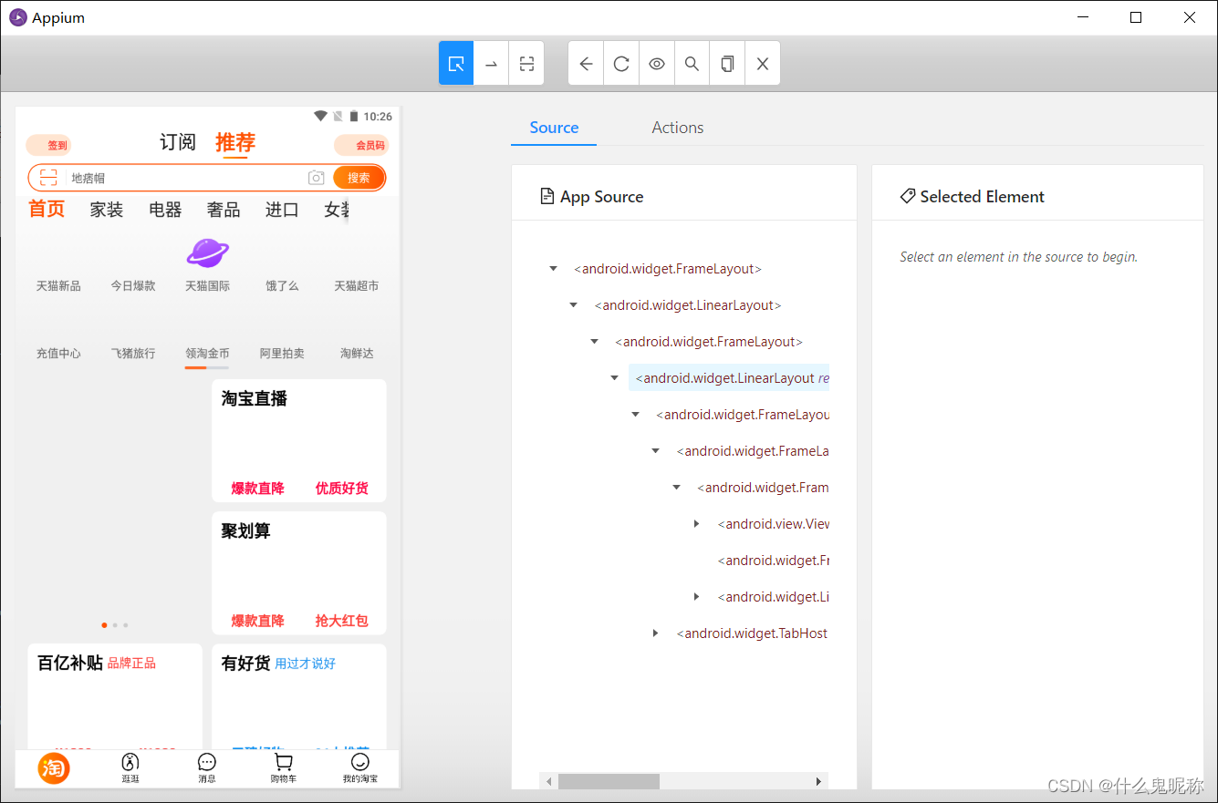Select the android.widget.TabHost tree row
Screen dimensions: 1218x803
[752, 633]
